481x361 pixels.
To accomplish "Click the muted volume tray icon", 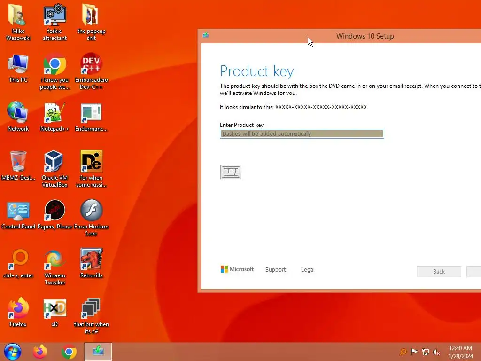I will coord(436,352).
